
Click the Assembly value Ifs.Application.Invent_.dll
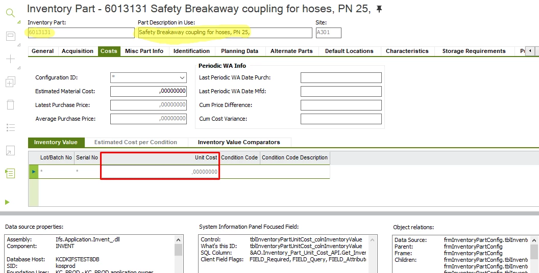coord(88,240)
